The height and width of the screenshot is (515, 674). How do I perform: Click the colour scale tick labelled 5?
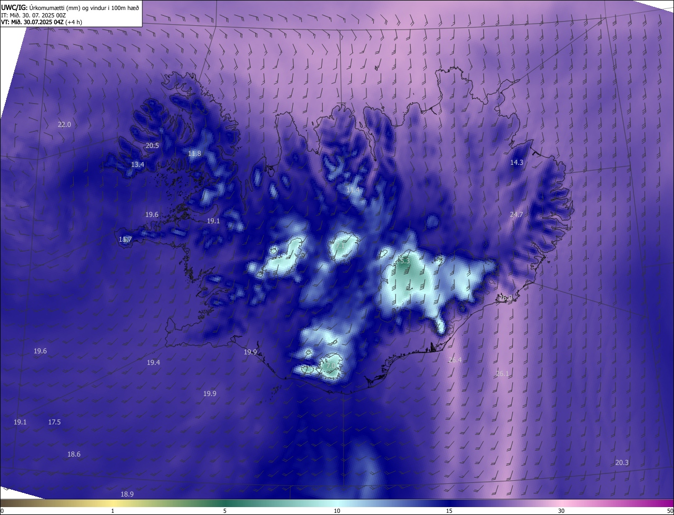point(225,511)
